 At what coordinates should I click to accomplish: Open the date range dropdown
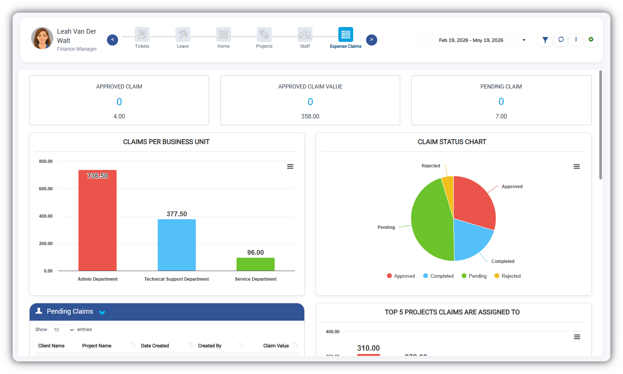click(x=471, y=40)
